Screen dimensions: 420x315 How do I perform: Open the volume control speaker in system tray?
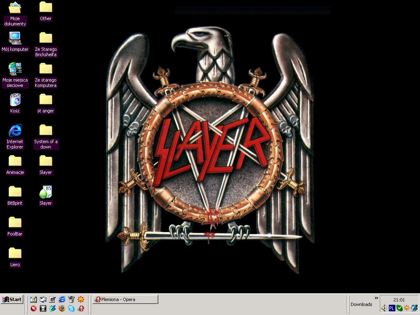tap(384, 308)
